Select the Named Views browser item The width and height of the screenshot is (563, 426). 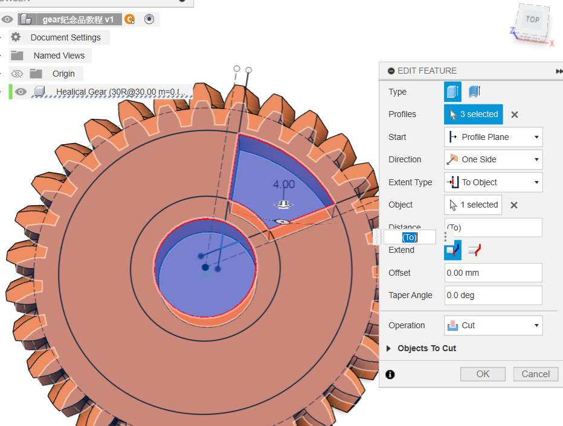pyautogui.click(x=59, y=56)
